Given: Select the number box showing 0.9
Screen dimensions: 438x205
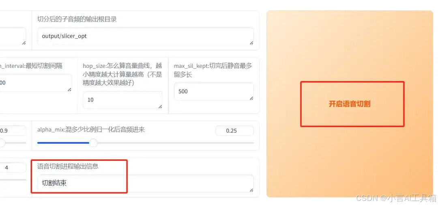Looking at the screenshot, I should coord(13,131).
